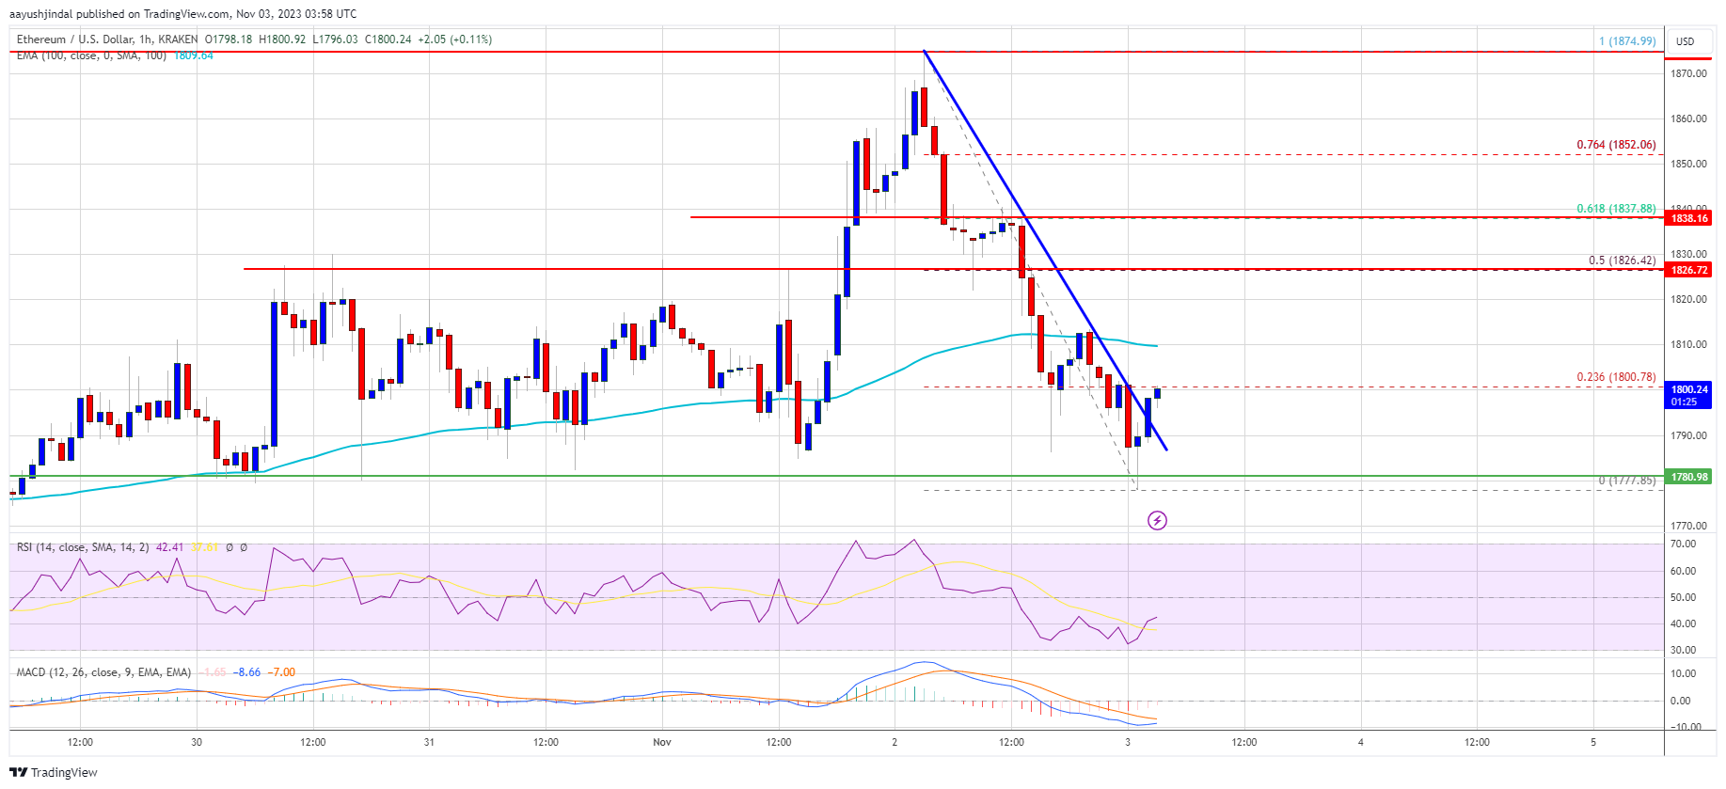This screenshot has width=1726, height=789.
Task: Click the 0.5 (1826.42) Fibonacci label
Action: click(x=1622, y=260)
